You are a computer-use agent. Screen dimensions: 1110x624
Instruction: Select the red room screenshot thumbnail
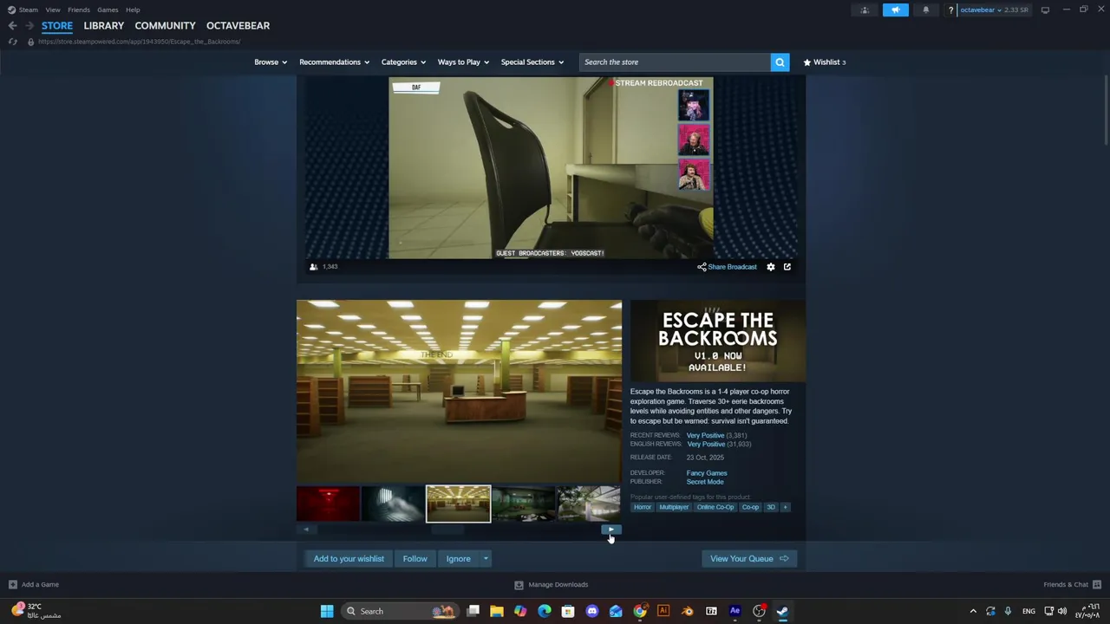tap(328, 504)
